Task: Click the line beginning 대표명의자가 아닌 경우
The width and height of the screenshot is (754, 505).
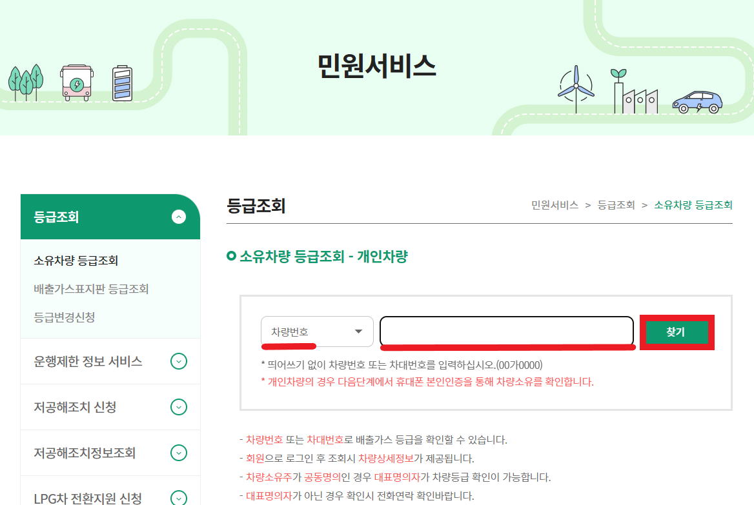Action: [x=357, y=496]
